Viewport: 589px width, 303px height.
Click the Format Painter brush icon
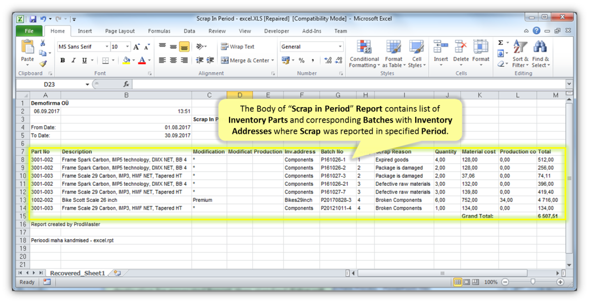[x=43, y=63]
